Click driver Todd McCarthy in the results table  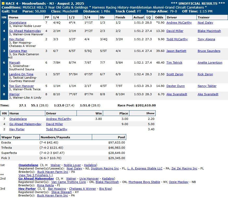tap(177, 39)
